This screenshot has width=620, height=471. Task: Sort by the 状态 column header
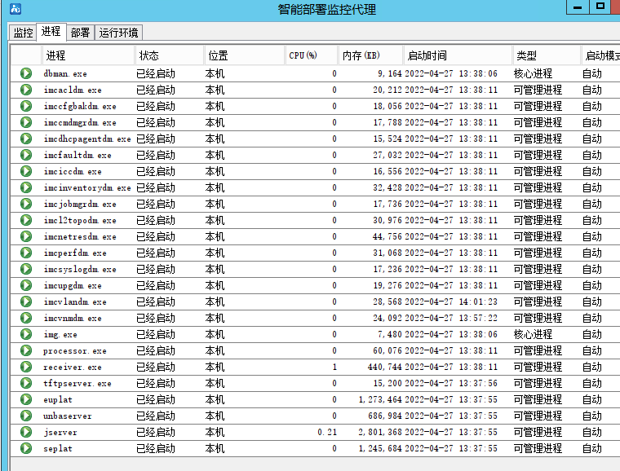[x=169, y=55]
